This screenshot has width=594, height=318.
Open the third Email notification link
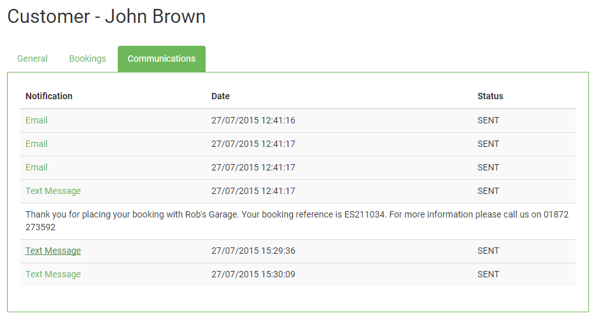36,167
